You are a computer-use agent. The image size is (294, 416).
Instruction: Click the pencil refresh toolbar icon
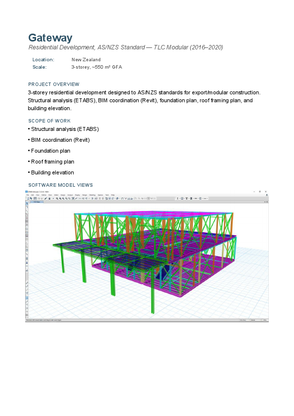point(45,198)
